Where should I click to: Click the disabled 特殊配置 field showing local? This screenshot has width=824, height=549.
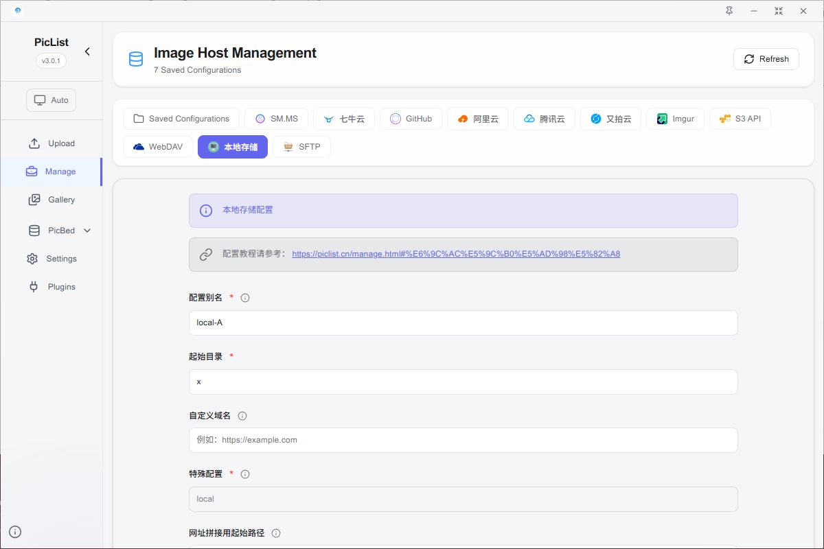coord(463,499)
